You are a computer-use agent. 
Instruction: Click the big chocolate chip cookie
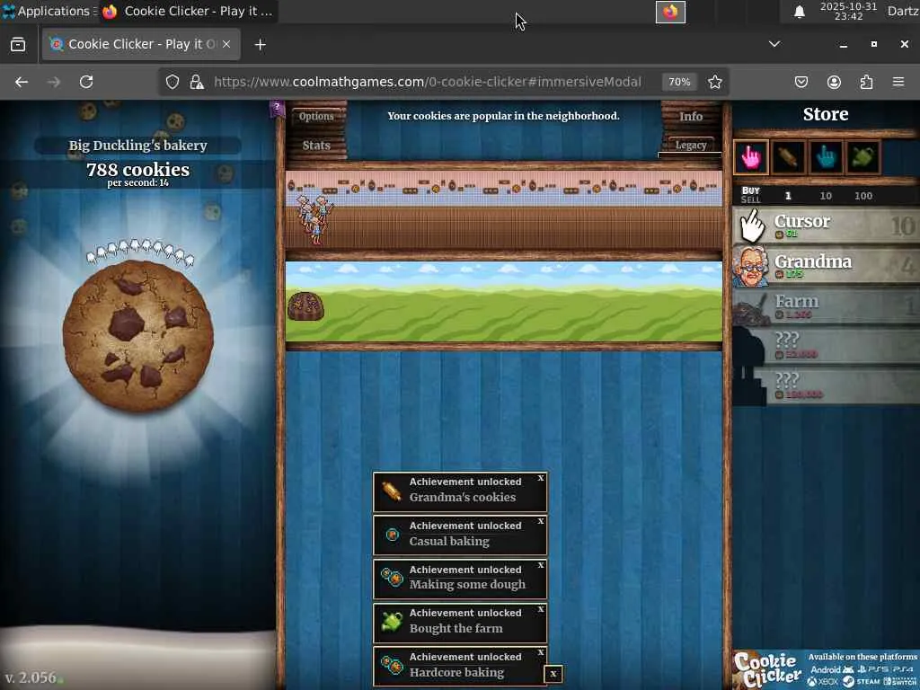coord(138,336)
